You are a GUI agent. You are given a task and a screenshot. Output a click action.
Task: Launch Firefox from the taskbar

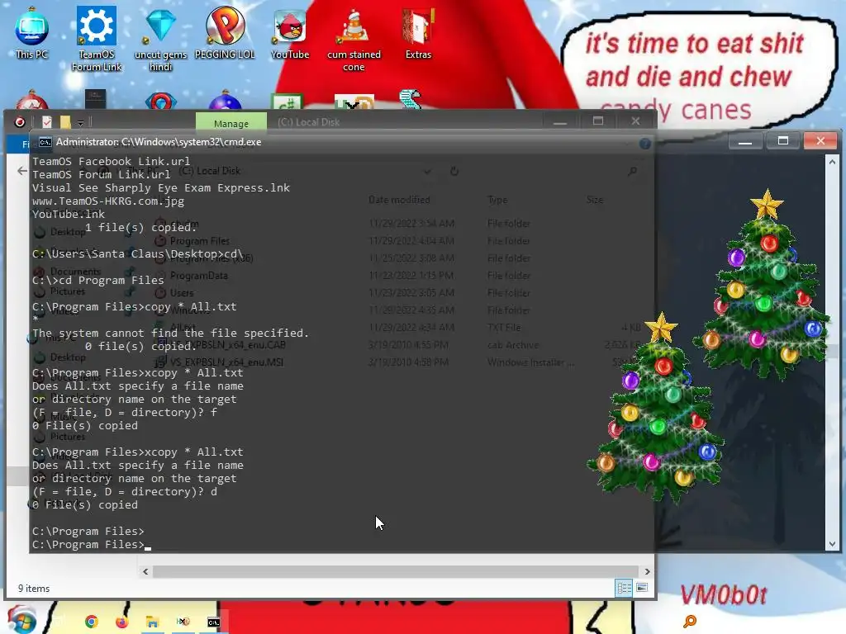121,622
